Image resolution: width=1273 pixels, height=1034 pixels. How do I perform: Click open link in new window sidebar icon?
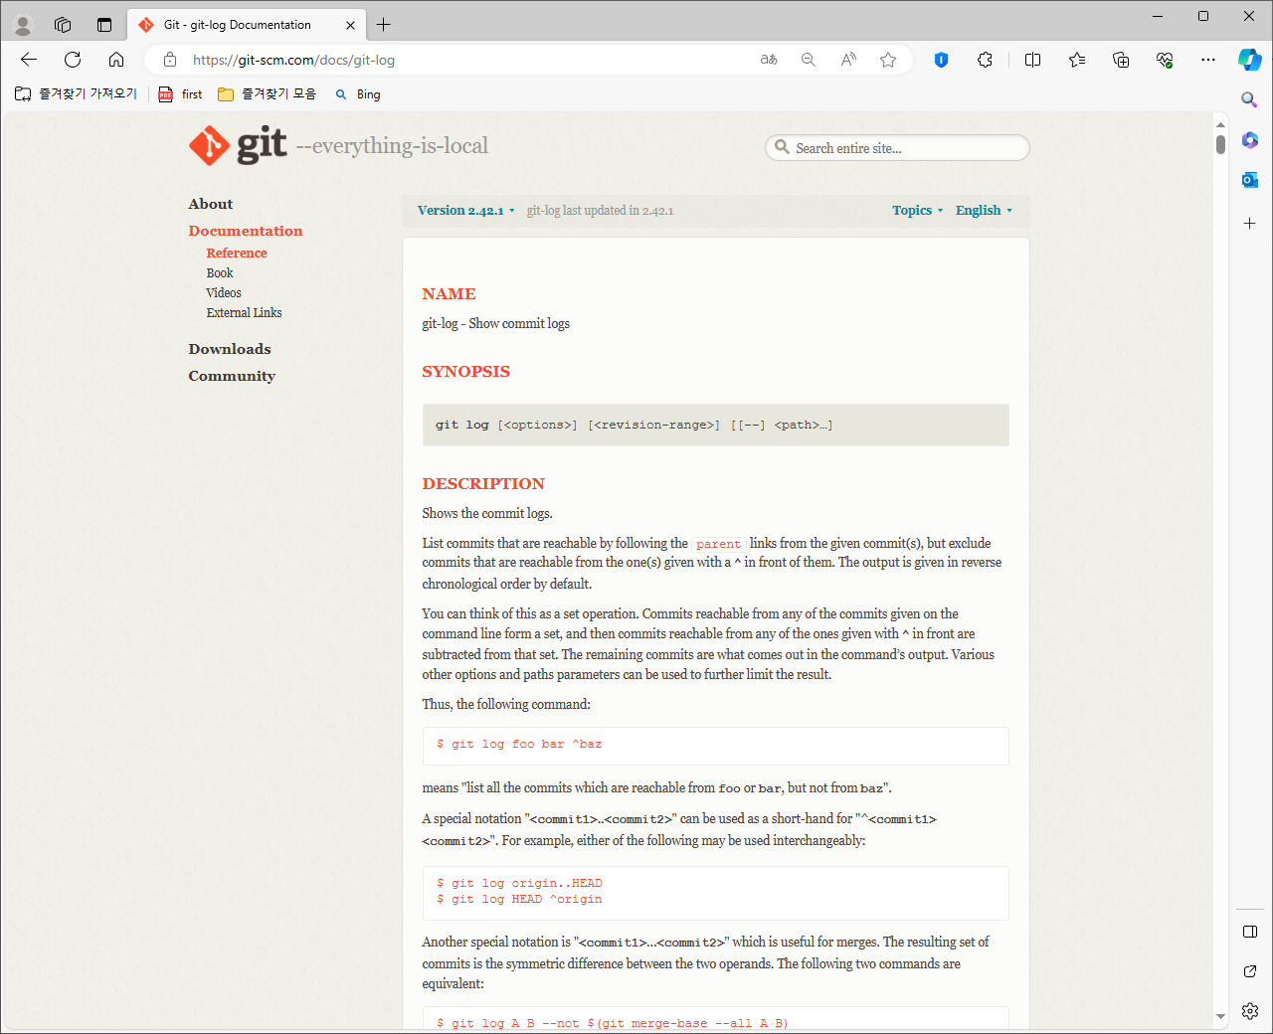point(1250,971)
